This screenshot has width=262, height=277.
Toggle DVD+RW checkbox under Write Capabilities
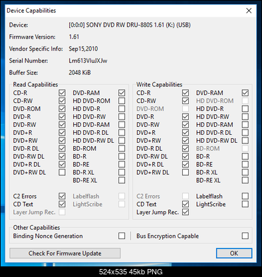coord(186,141)
